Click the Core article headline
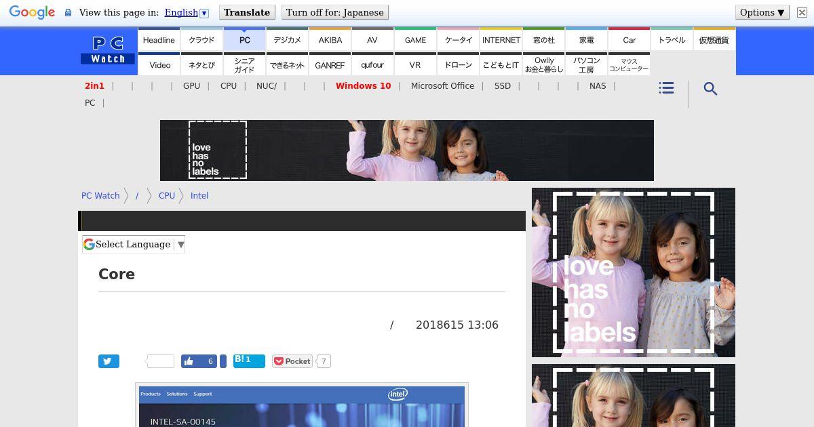The image size is (814, 427). pos(117,274)
